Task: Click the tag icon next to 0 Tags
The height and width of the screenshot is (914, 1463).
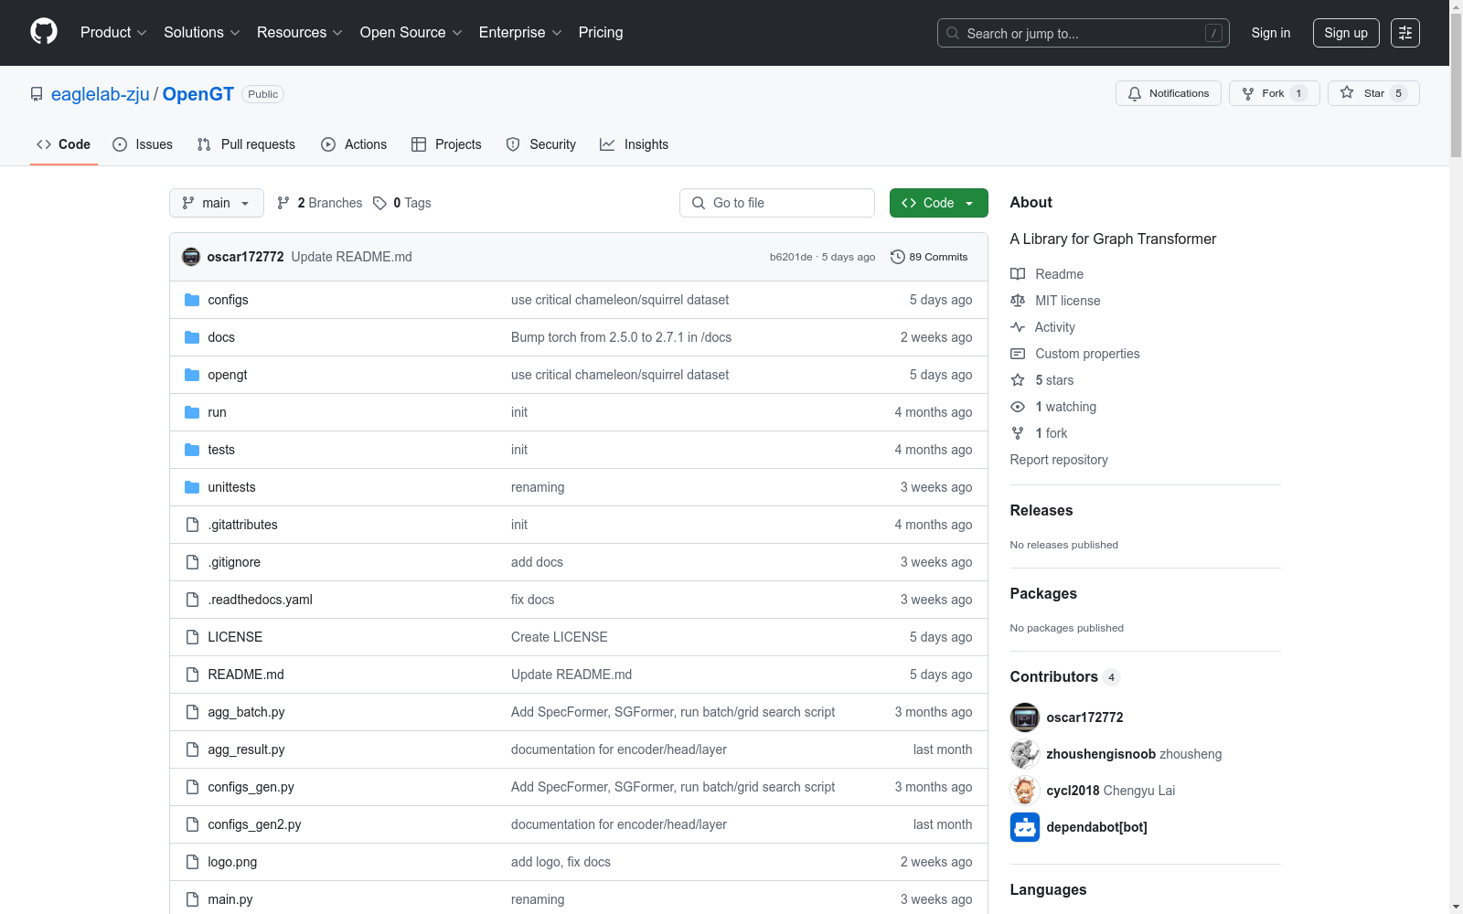Action: click(380, 203)
